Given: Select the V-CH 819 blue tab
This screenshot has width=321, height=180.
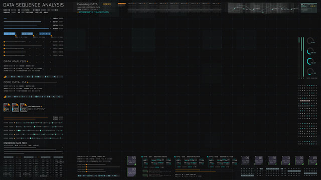Looking at the screenshot, I should coord(45,34).
